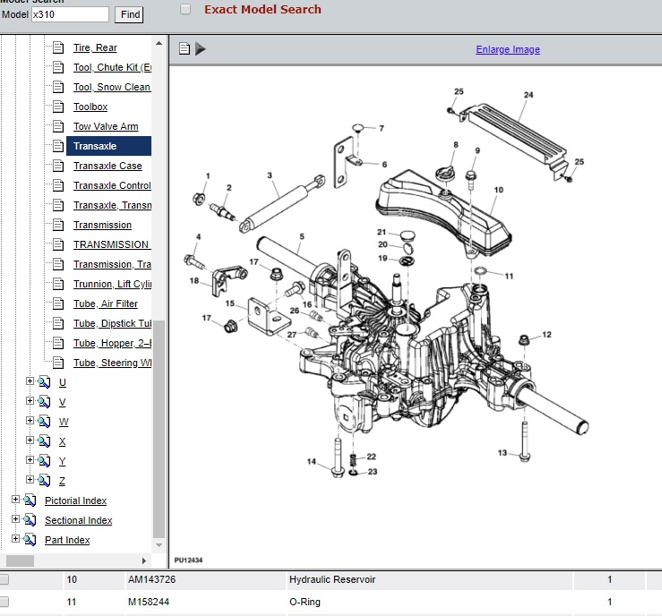
Task: Click the magnifier icon beside letter W
Action: pos(44,422)
